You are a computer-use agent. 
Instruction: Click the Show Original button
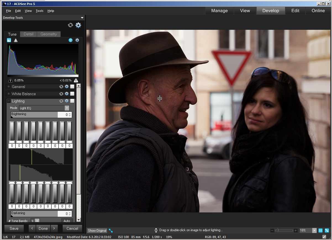click(x=97, y=230)
